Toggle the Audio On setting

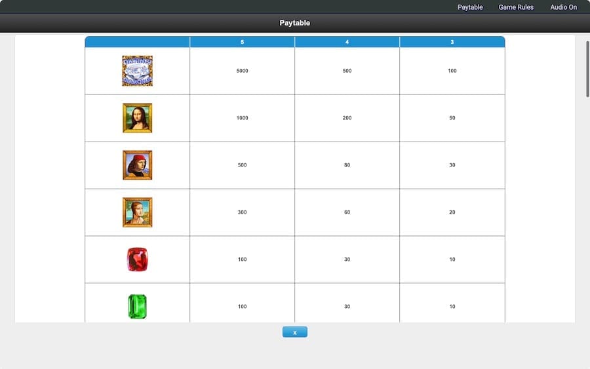click(x=563, y=7)
